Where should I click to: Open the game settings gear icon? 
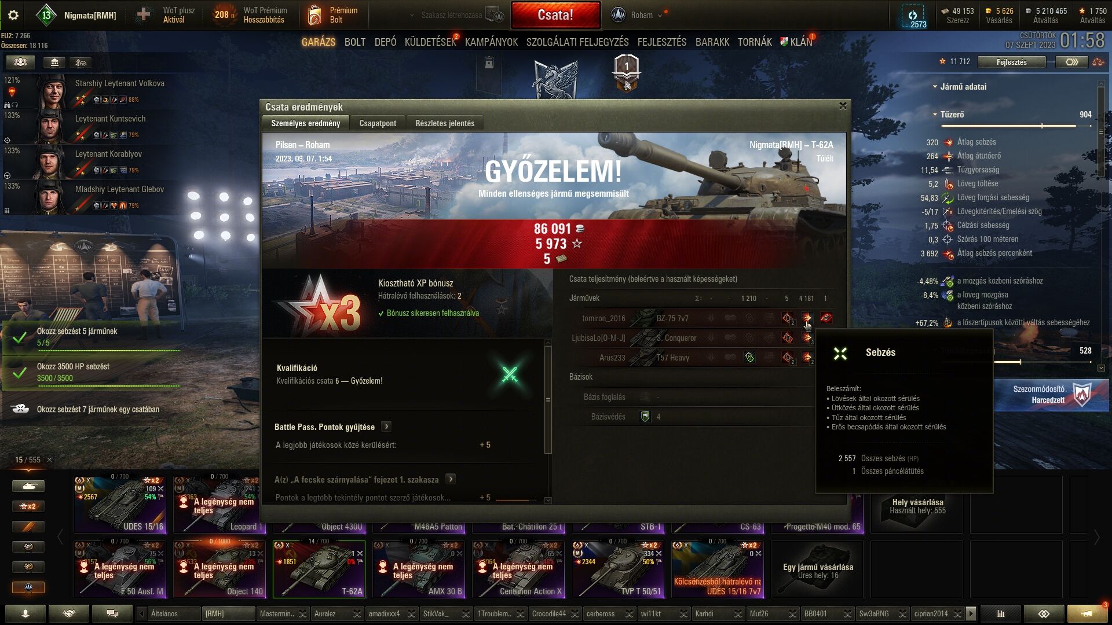pyautogui.click(x=13, y=15)
